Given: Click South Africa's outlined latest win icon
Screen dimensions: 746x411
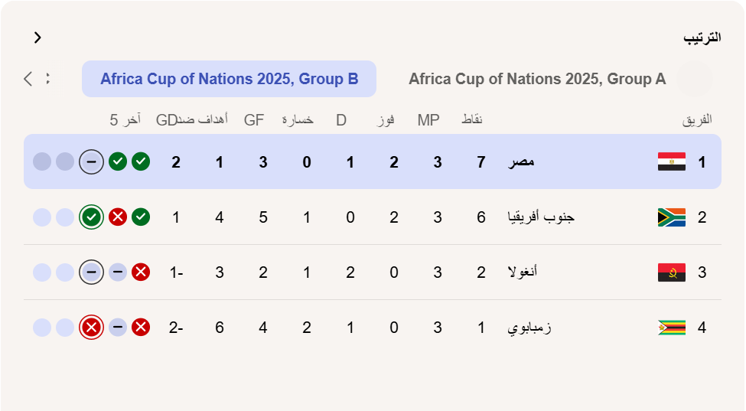Looking at the screenshot, I should click(92, 217).
